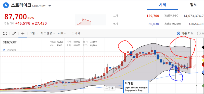Click the 거래량(24H) label
Screen dimensions: 204x94
[171, 16]
